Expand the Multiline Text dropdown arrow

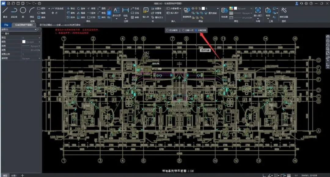tap(117, 19)
